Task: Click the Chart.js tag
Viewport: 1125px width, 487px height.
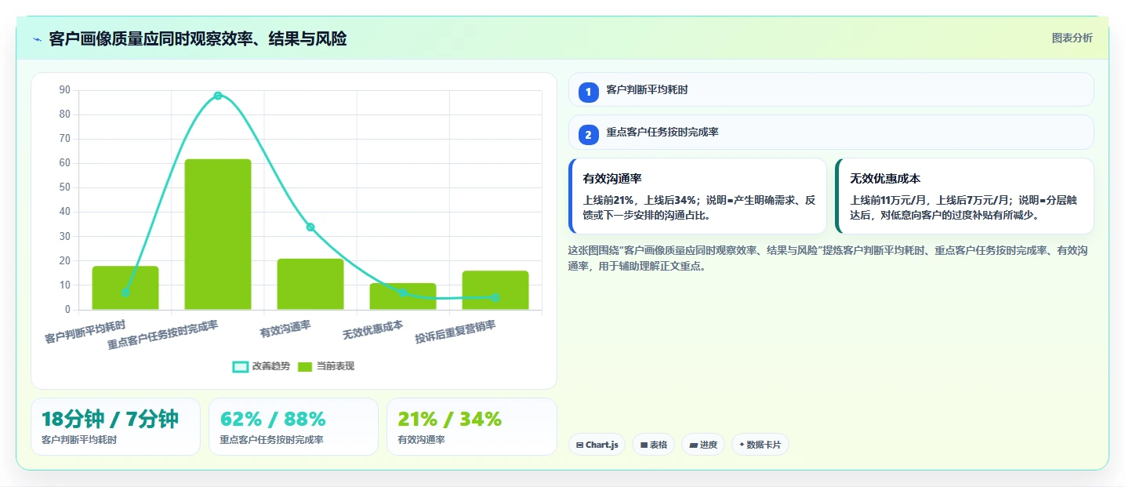Action: click(596, 445)
